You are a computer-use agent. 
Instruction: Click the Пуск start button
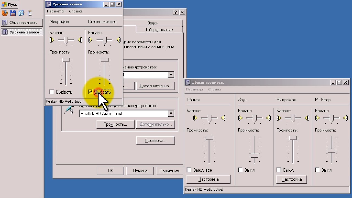click(x=9, y=5)
